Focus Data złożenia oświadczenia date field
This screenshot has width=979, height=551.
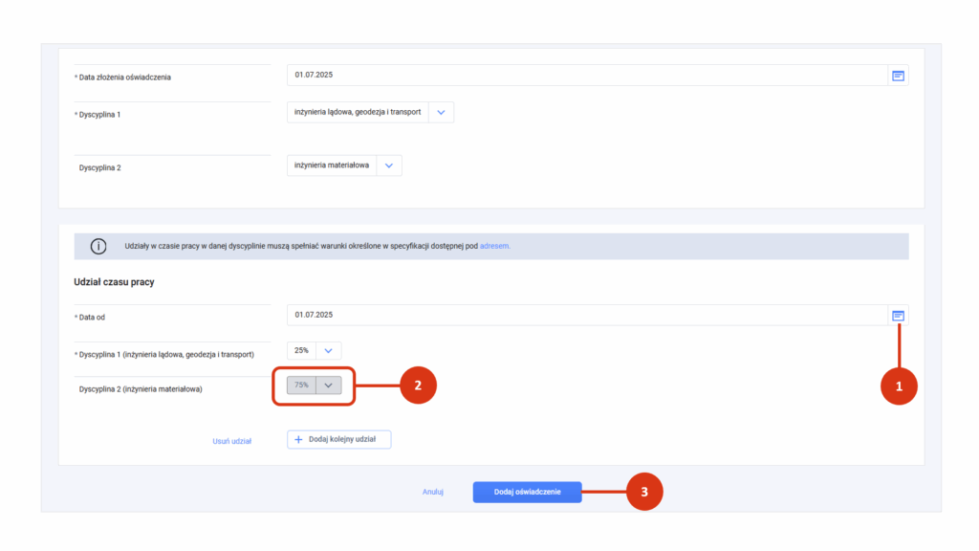[x=587, y=75]
